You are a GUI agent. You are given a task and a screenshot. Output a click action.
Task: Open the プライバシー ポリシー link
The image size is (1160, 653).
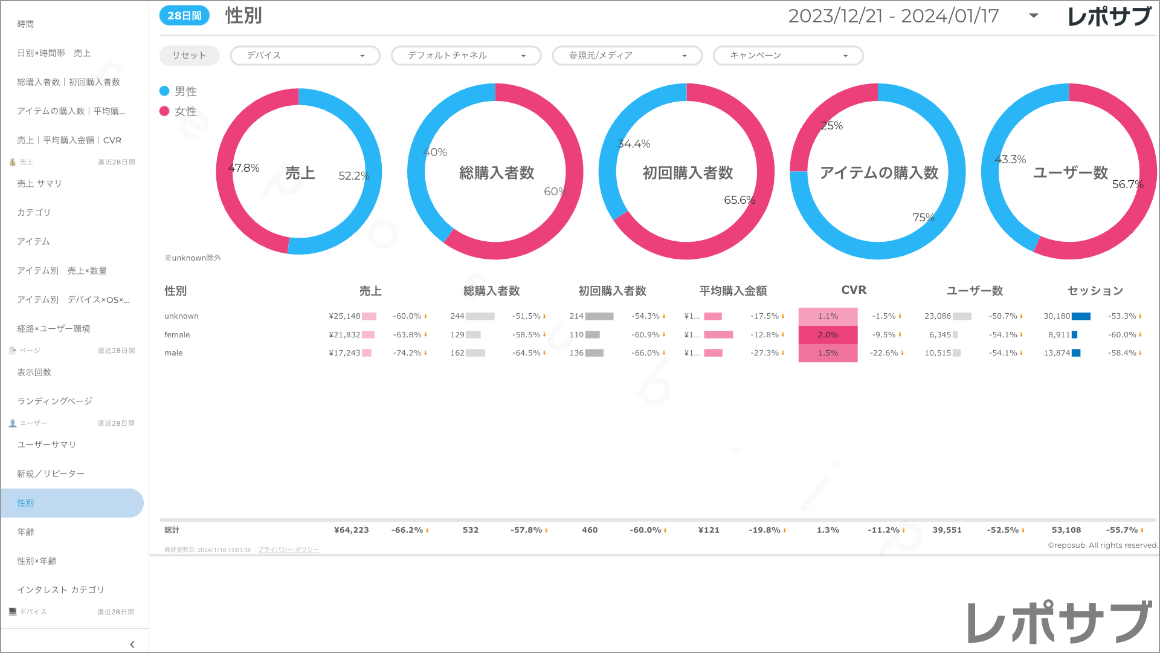[288, 550]
